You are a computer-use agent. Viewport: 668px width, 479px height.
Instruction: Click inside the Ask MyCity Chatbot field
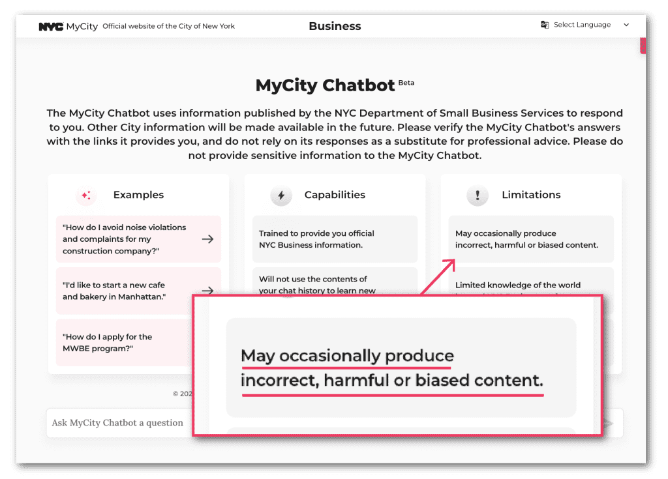[x=117, y=423]
